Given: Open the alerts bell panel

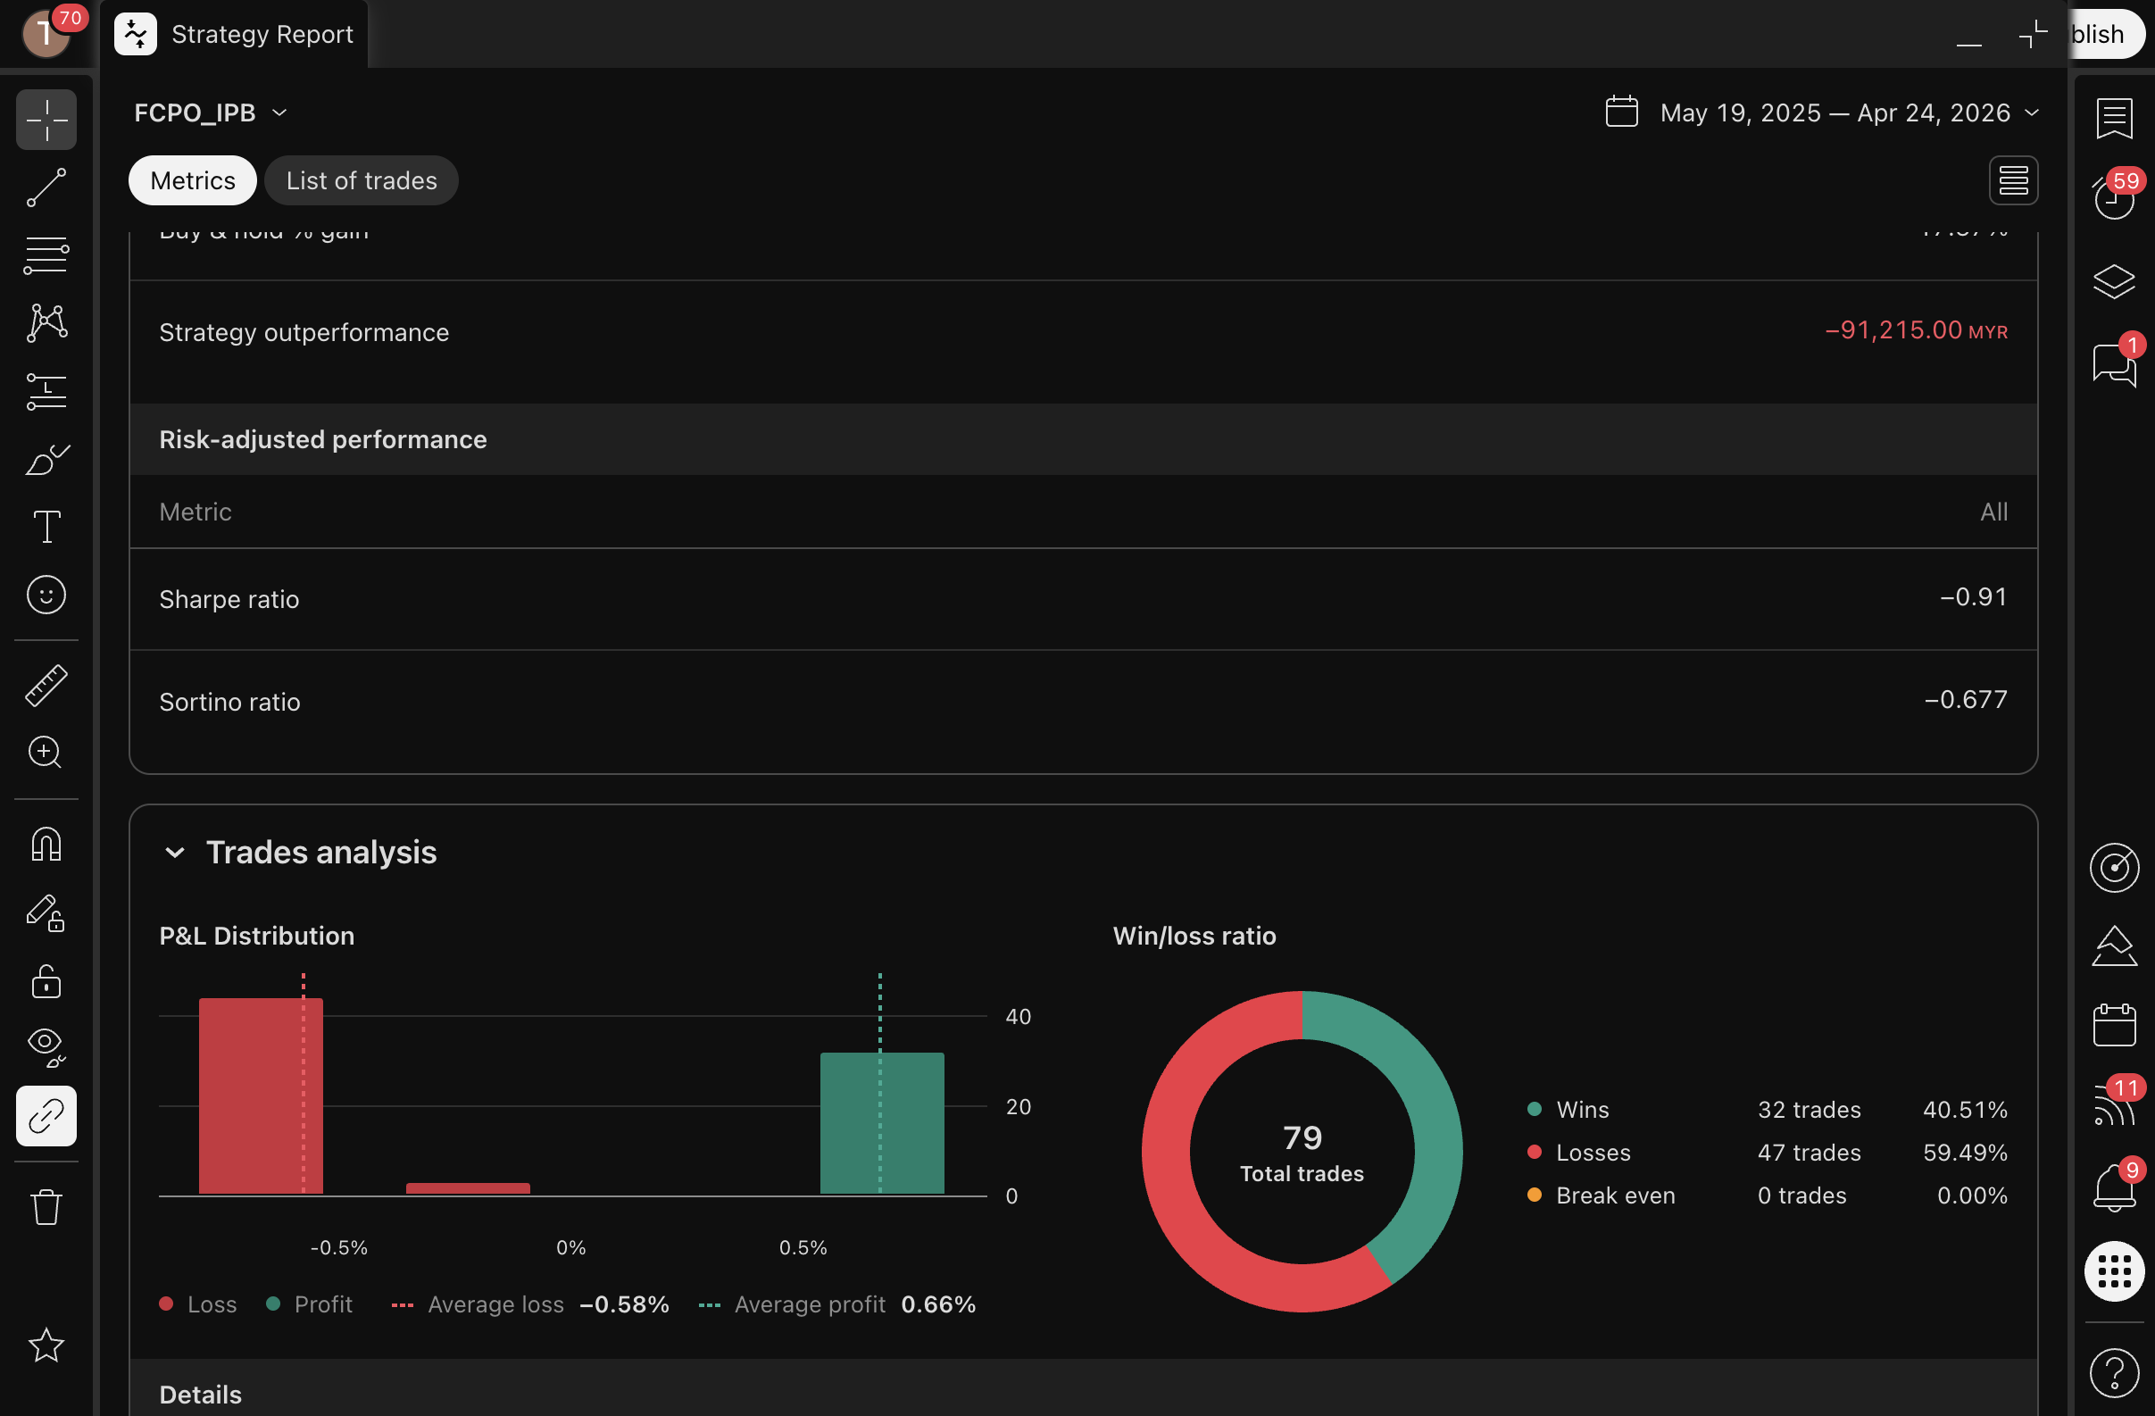Looking at the screenshot, I should pos(2113,1187).
